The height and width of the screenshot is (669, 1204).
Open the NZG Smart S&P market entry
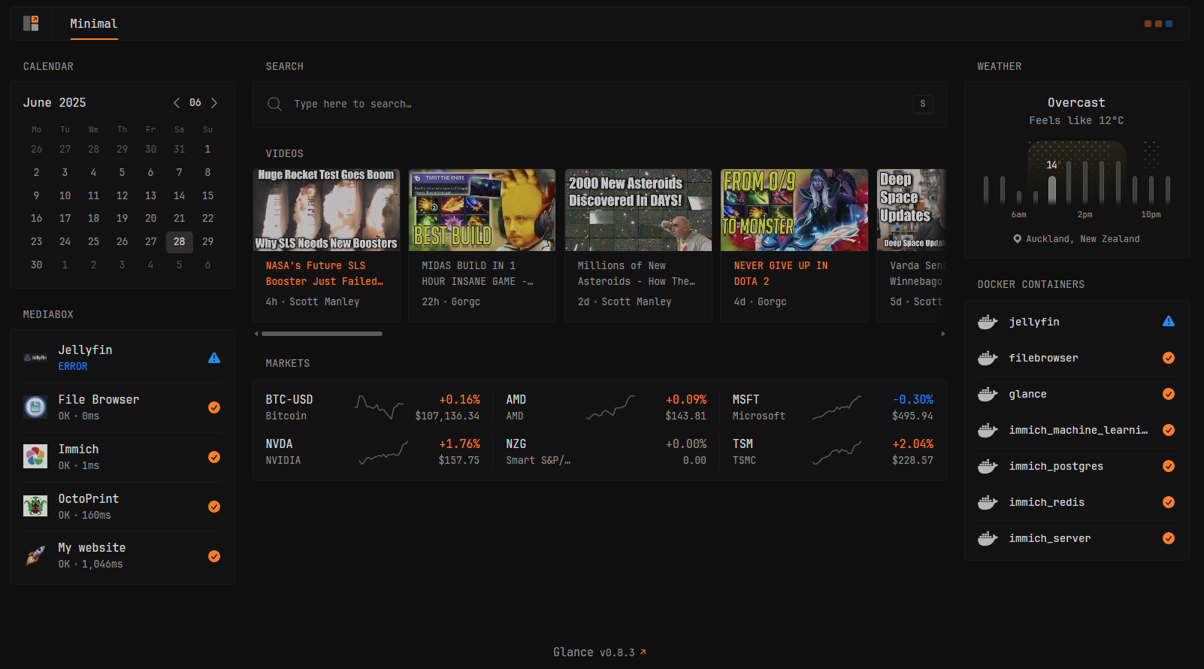click(x=516, y=444)
